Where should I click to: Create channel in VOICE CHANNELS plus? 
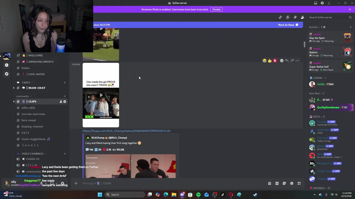(65, 154)
